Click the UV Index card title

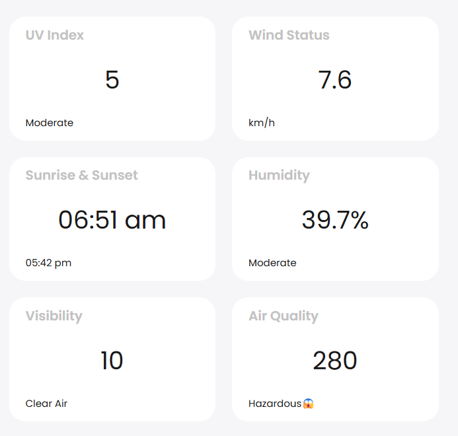[x=55, y=35]
